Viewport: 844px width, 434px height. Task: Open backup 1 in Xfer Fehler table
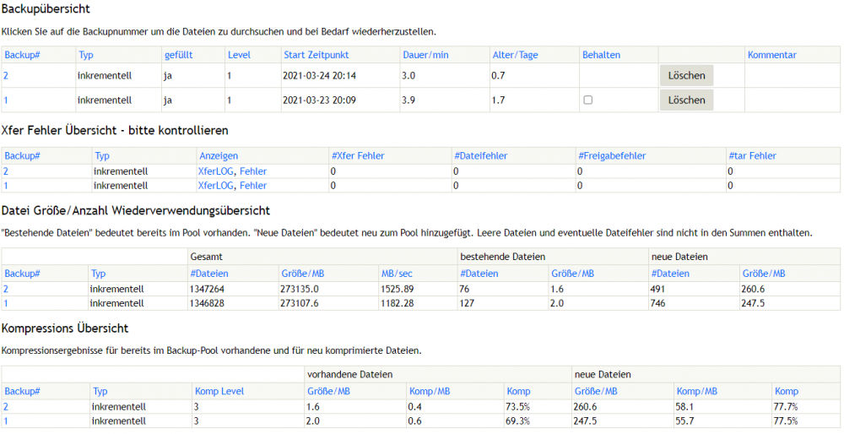[x=5, y=185]
